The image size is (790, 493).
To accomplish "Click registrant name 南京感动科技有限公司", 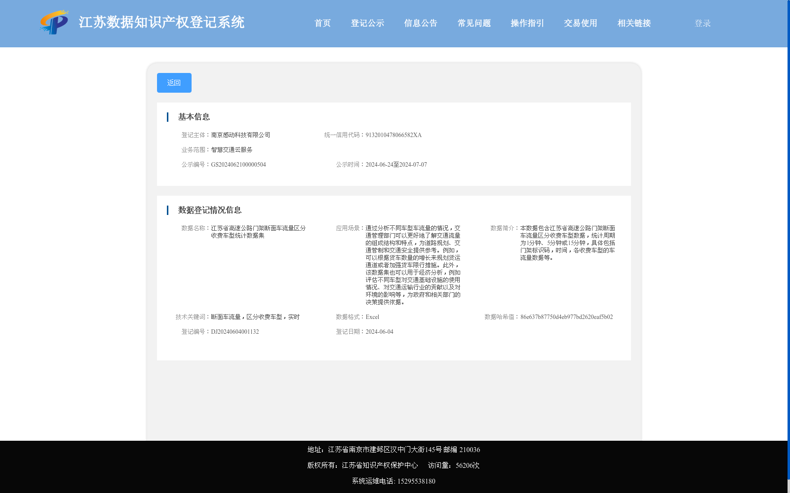I will click(240, 135).
